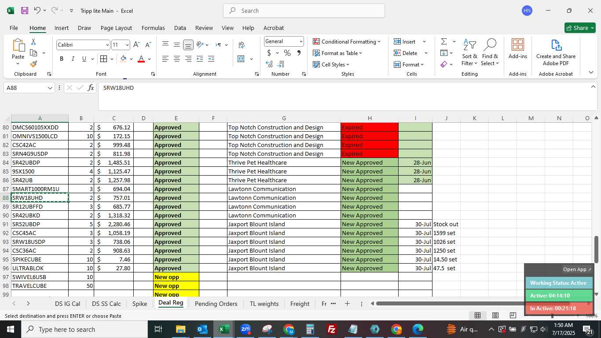The height and width of the screenshot is (338, 601).
Task: Click the Open App button overlay
Action: [x=577, y=269]
